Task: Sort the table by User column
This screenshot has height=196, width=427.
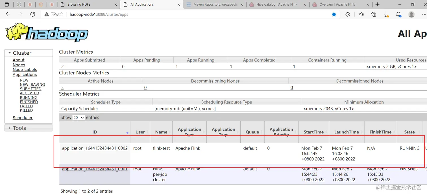Action: [140, 132]
